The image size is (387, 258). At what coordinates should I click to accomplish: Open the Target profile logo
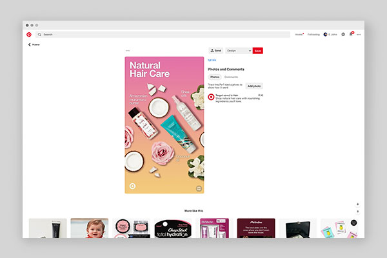pos(211,97)
